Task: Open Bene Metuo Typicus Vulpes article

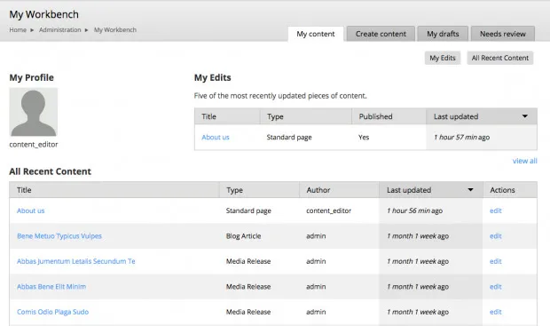Action: click(x=59, y=236)
